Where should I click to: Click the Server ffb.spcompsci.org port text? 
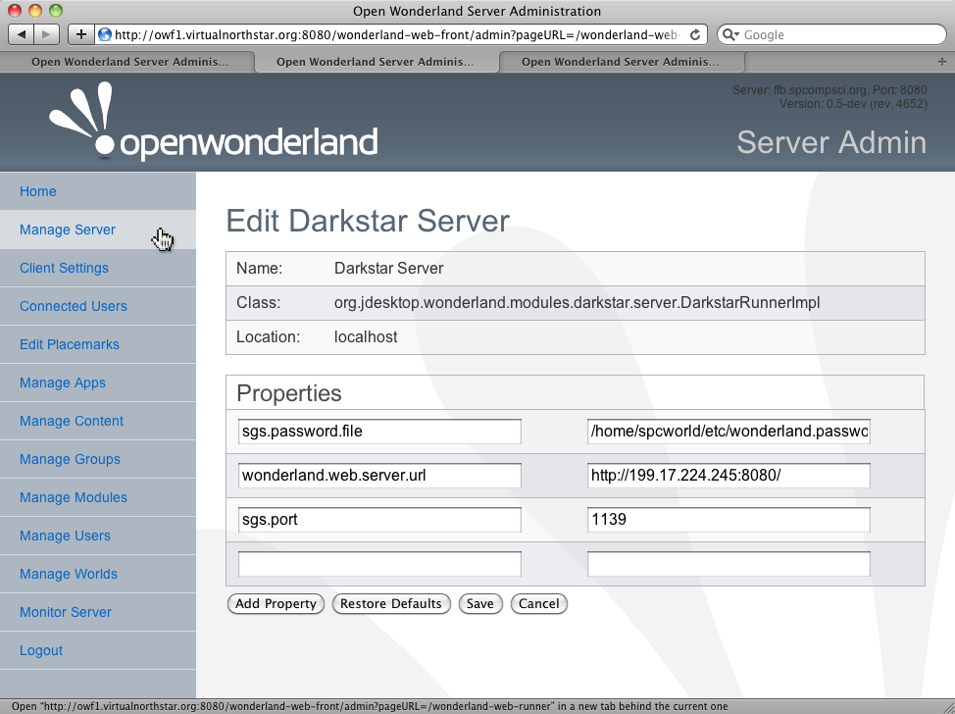click(829, 90)
